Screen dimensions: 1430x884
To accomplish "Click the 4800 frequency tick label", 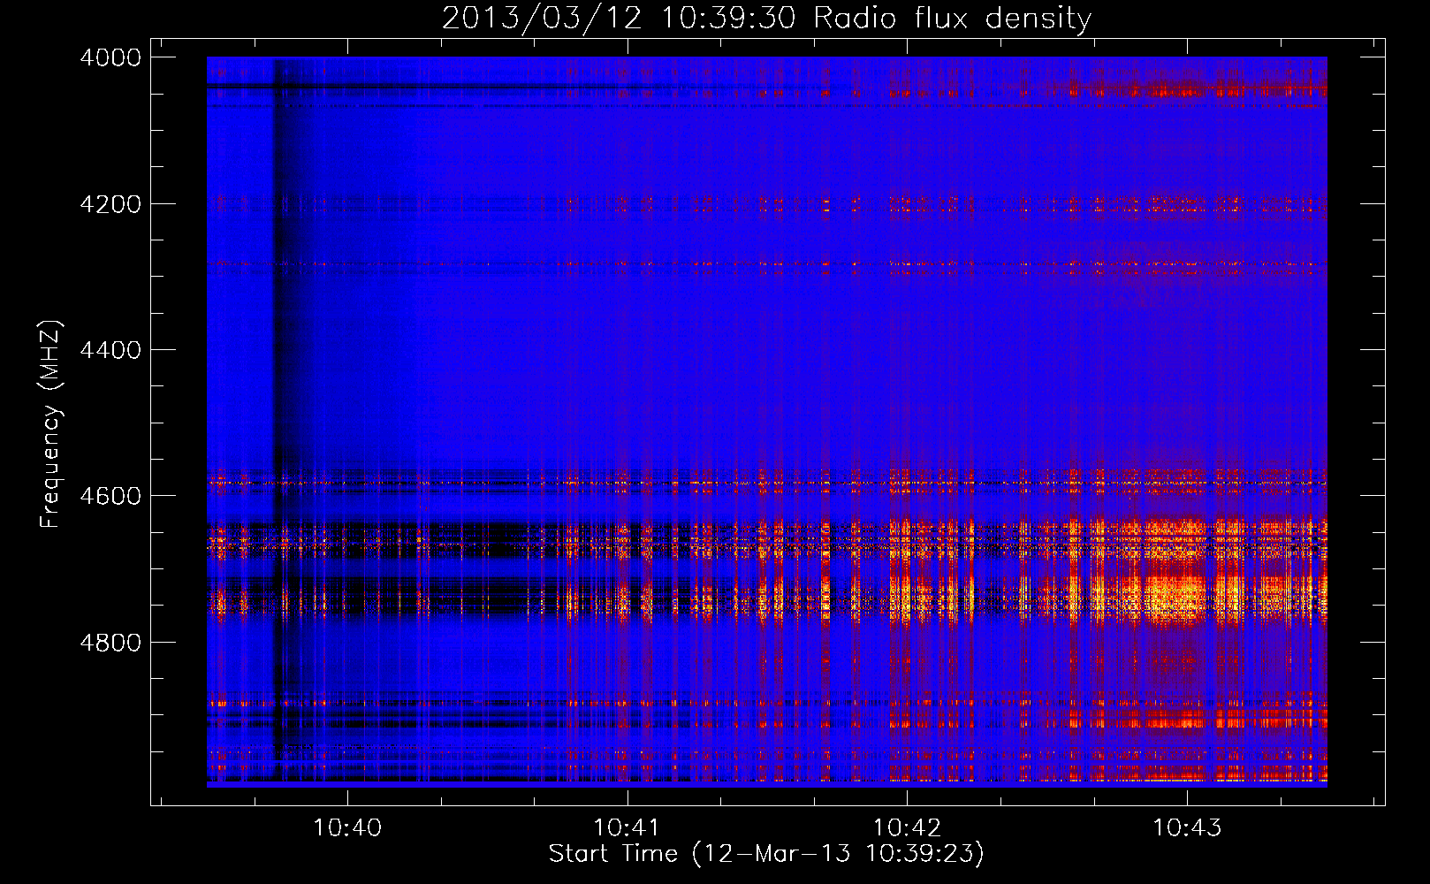I will click(x=110, y=643).
